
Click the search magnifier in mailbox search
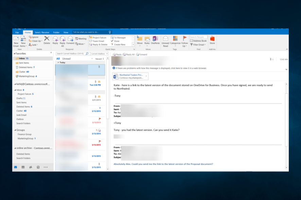tap(87, 54)
